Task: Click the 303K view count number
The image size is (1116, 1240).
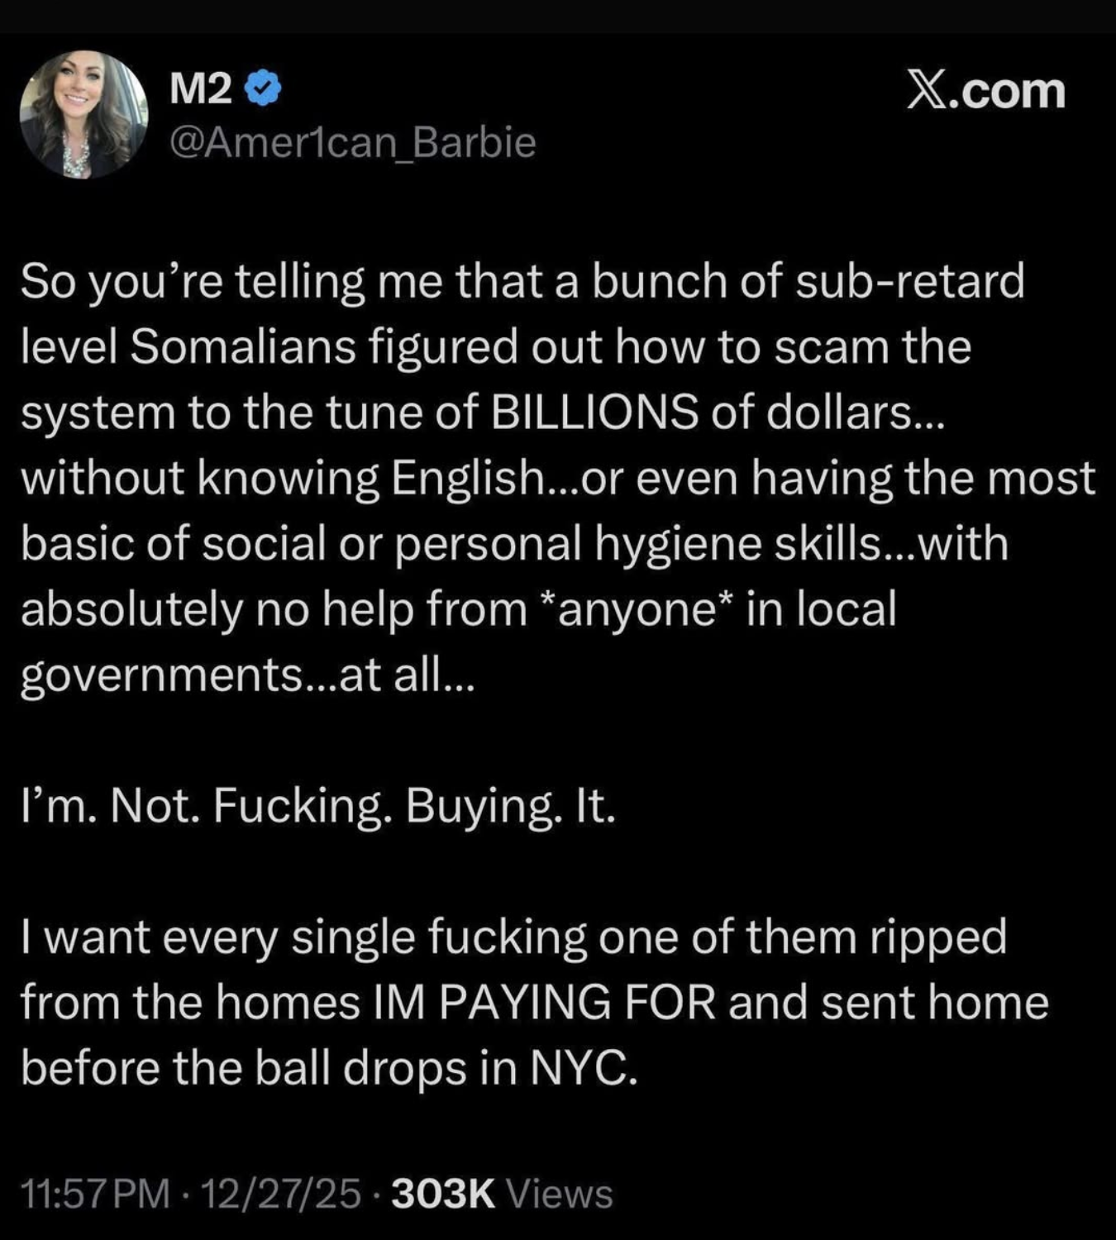Action: click(443, 1194)
